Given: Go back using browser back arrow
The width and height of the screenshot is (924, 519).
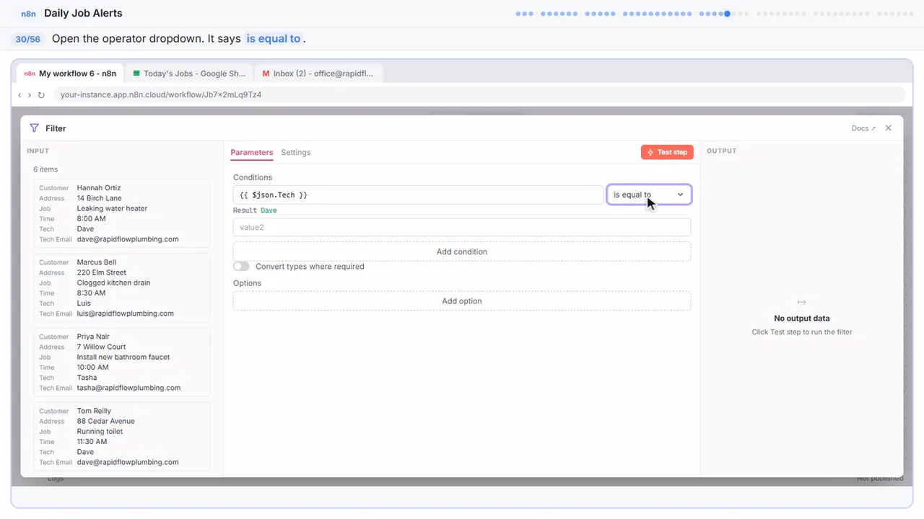Looking at the screenshot, I should click(19, 94).
